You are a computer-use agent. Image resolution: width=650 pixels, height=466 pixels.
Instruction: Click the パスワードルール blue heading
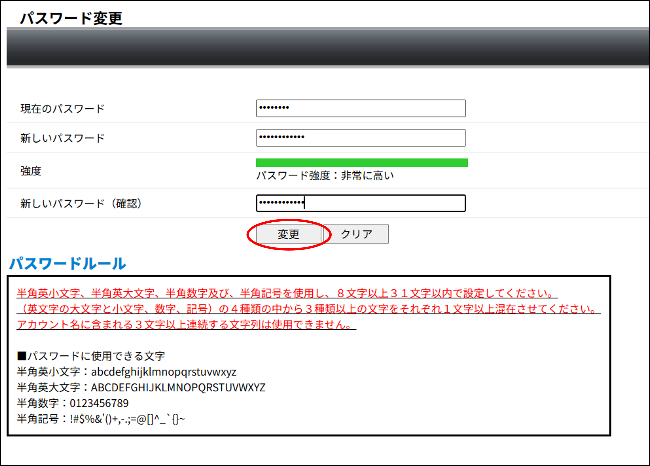pos(68,264)
